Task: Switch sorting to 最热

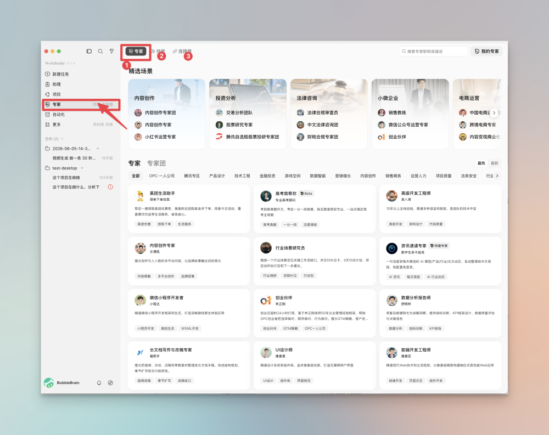Action: click(x=481, y=163)
